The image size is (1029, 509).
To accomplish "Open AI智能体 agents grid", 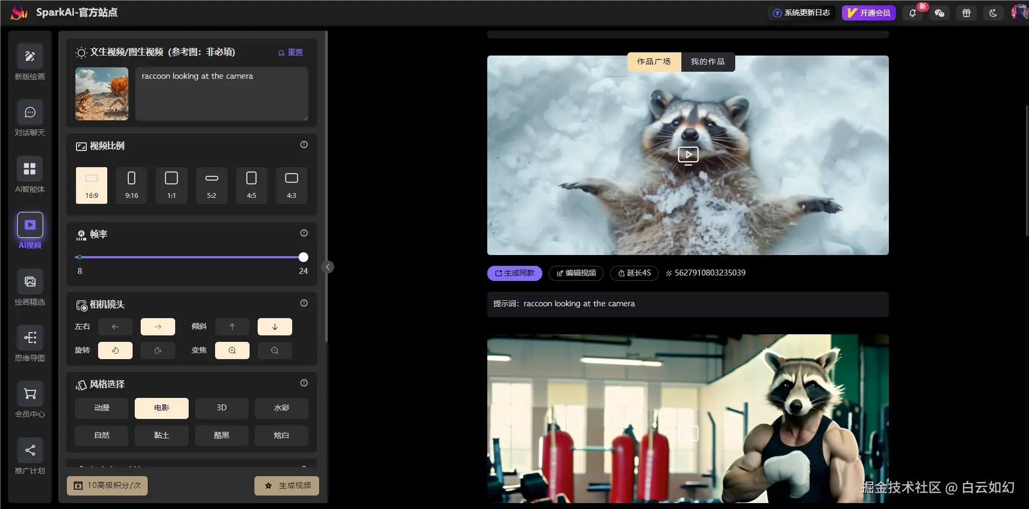I will coord(30,175).
